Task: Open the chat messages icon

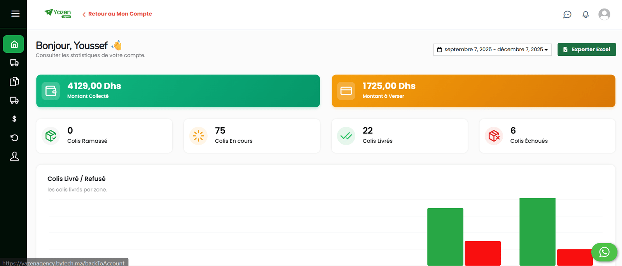Action: click(x=567, y=15)
